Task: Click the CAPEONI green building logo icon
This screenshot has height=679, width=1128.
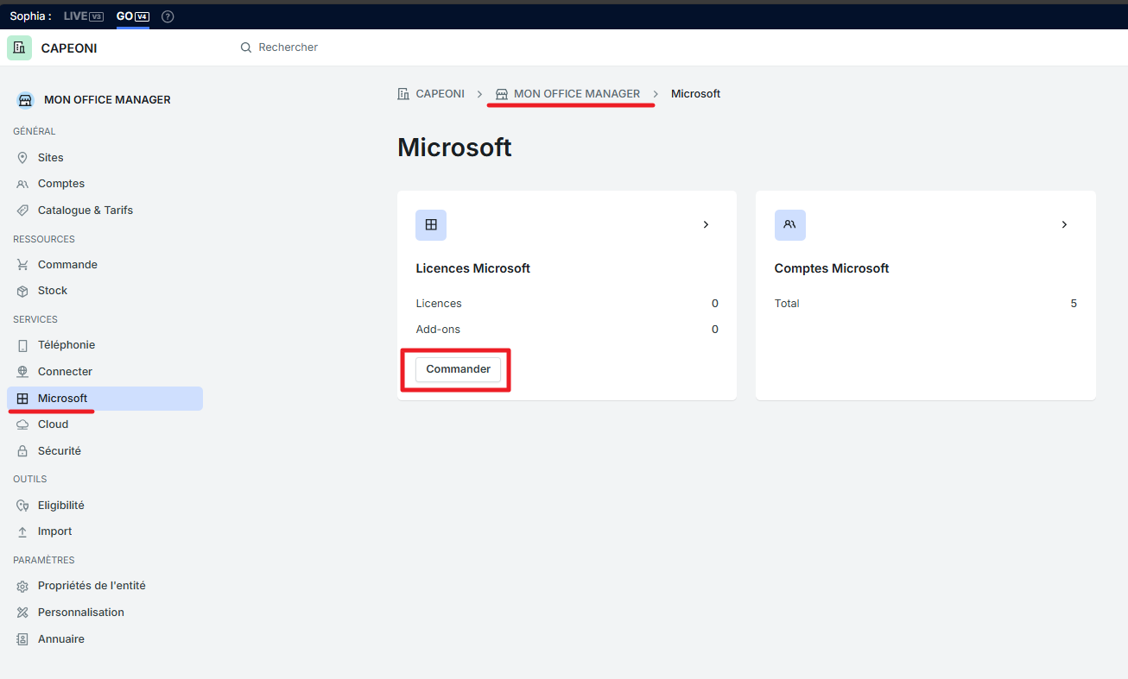Action: (19, 48)
